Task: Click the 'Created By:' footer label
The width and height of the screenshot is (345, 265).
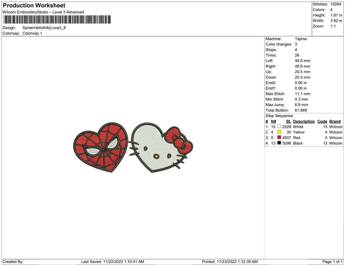Action: pyautogui.click(x=13, y=262)
